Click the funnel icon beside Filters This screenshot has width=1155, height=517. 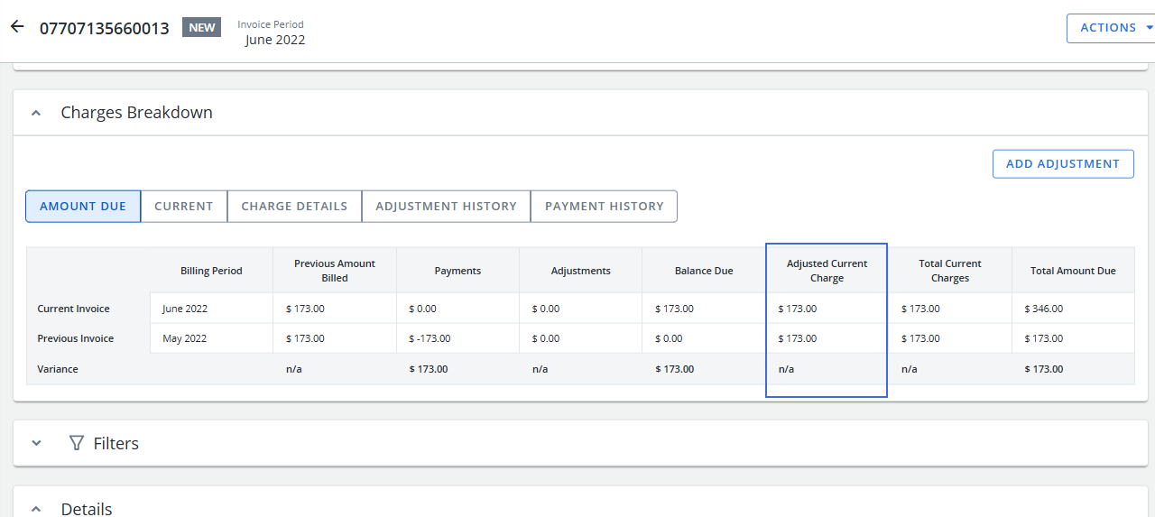pos(77,443)
